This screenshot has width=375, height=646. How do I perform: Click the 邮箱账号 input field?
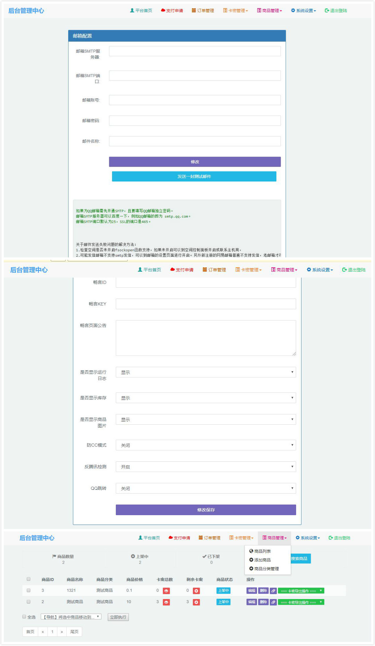coord(195,100)
